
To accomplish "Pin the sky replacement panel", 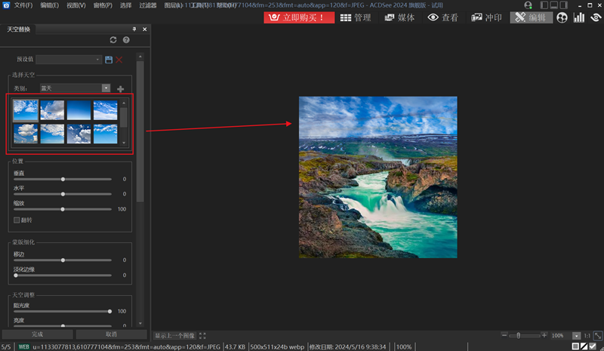I will click(x=134, y=29).
